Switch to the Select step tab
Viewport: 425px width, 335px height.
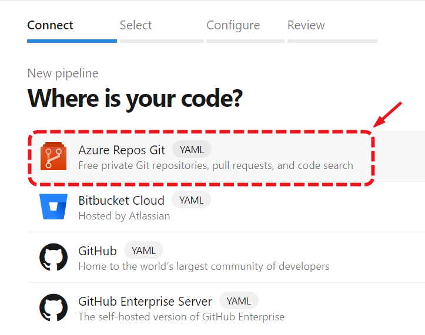(136, 25)
